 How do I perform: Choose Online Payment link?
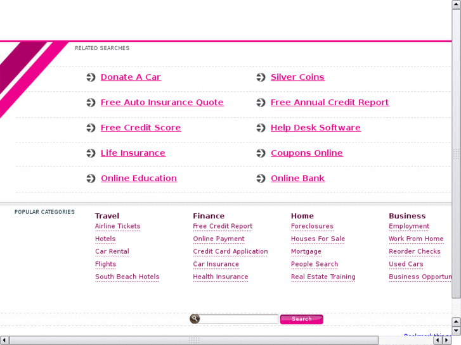219,239
